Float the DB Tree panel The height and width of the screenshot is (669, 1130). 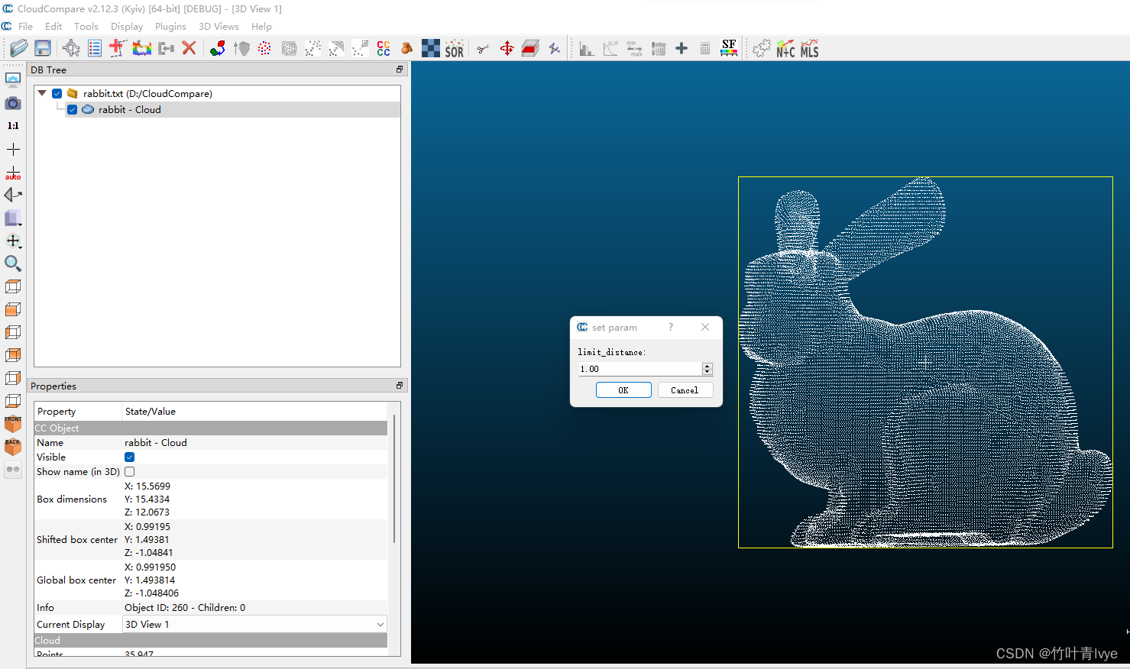point(400,69)
